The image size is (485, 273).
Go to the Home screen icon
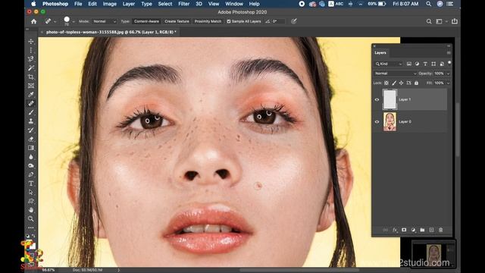(x=33, y=21)
